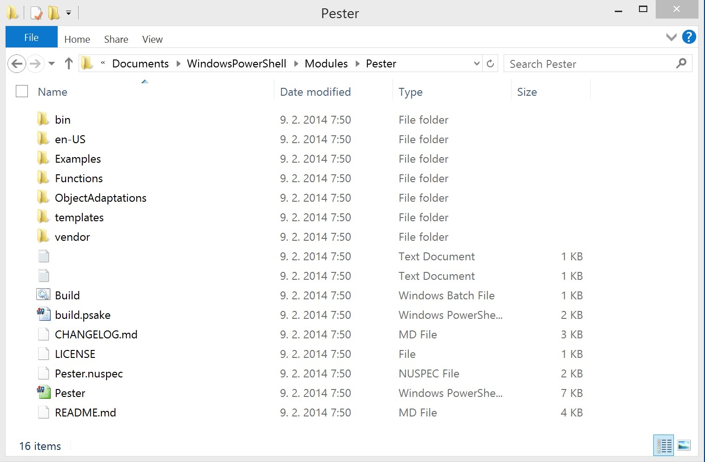
Task: Click the Up one level arrow
Action: pyautogui.click(x=69, y=64)
